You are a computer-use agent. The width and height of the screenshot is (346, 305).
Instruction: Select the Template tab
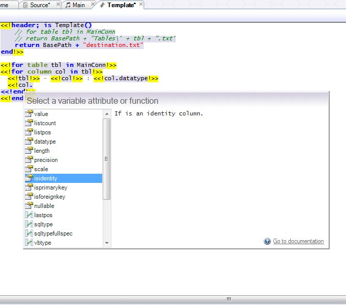click(121, 5)
